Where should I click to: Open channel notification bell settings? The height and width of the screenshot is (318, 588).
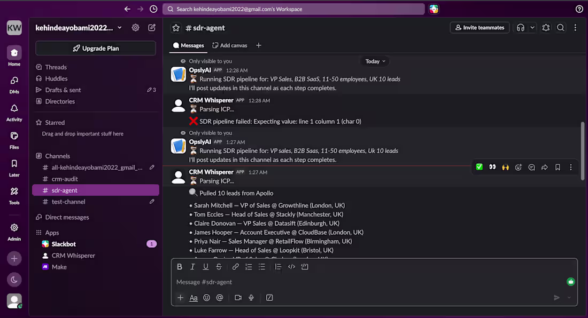pos(546,28)
